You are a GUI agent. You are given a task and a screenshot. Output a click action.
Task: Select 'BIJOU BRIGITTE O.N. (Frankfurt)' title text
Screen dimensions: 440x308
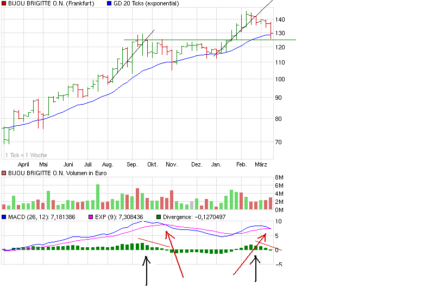[51, 3]
